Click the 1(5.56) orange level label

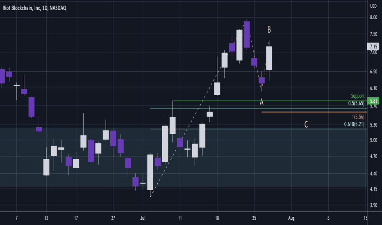[x=358, y=117]
